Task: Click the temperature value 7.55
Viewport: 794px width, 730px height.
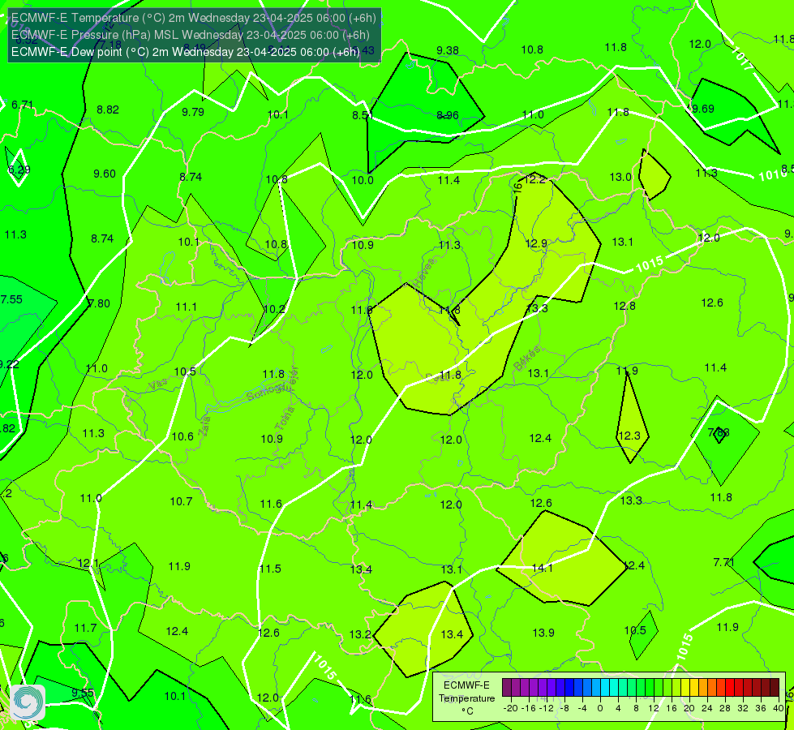Action: click(x=11, y=299)
